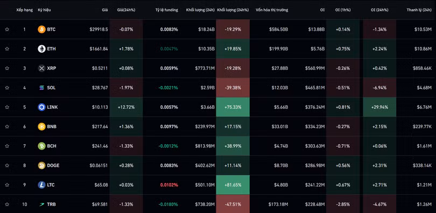Click the BCH Bitcoin Cash icon
The height and width of the screenshot is (213, 436).
[41, 146]
